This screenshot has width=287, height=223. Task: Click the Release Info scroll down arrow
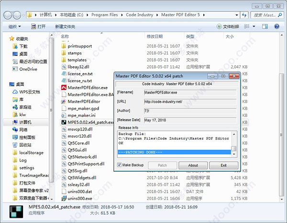[x=234, y=154]
